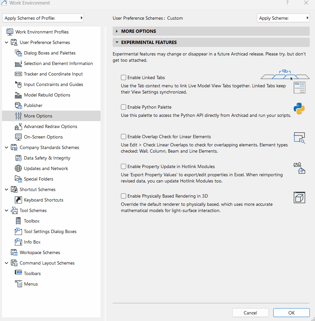Screen dimensions: 315x321
Task: Click Company Standards Schemes icon
Action: [x=14, y=147]
